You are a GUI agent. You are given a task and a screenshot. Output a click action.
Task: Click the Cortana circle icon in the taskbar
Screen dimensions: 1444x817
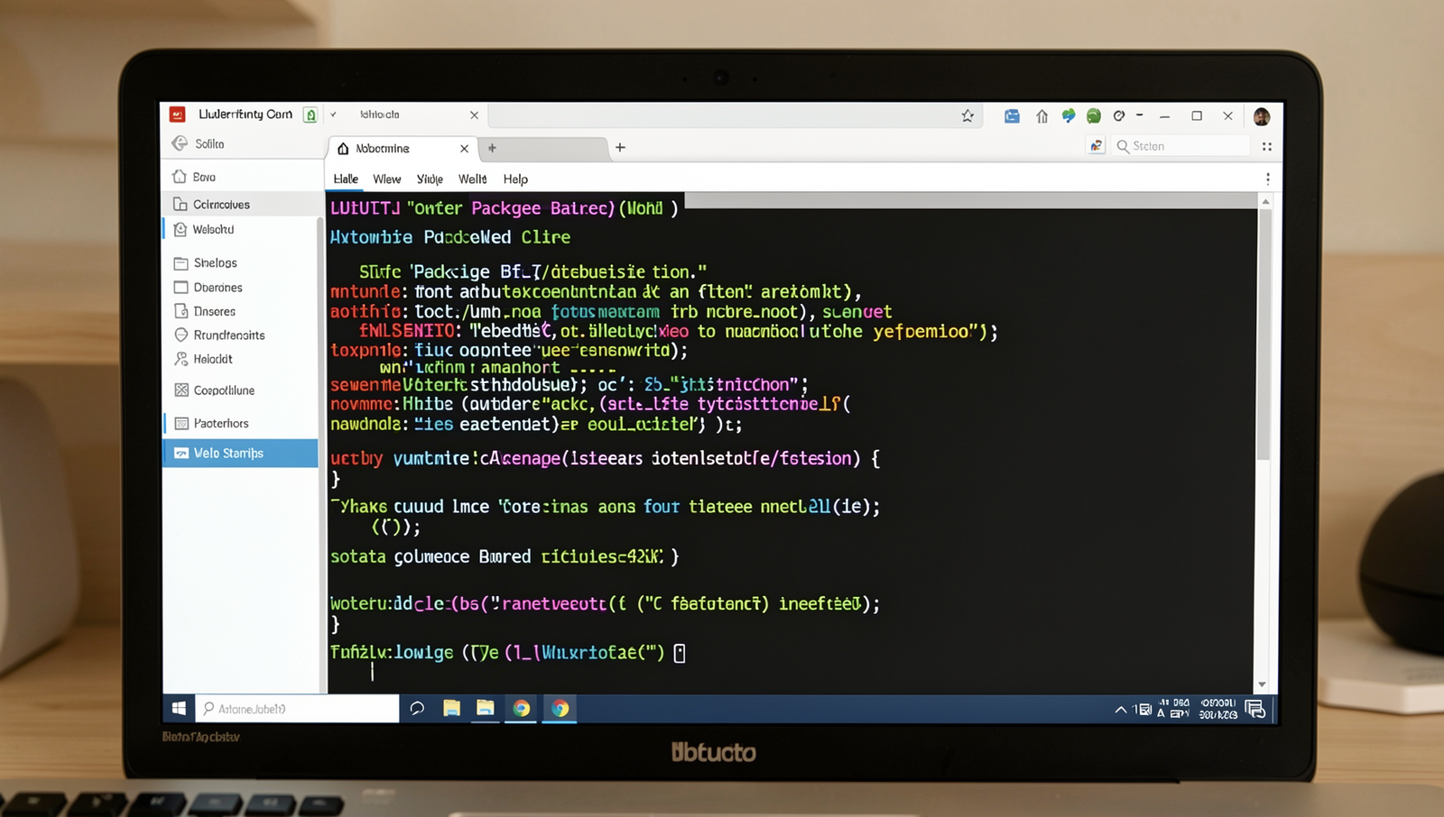coord(417,708)
